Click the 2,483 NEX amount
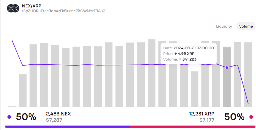Viewport: 256px width, 130px height. [58, 114]
